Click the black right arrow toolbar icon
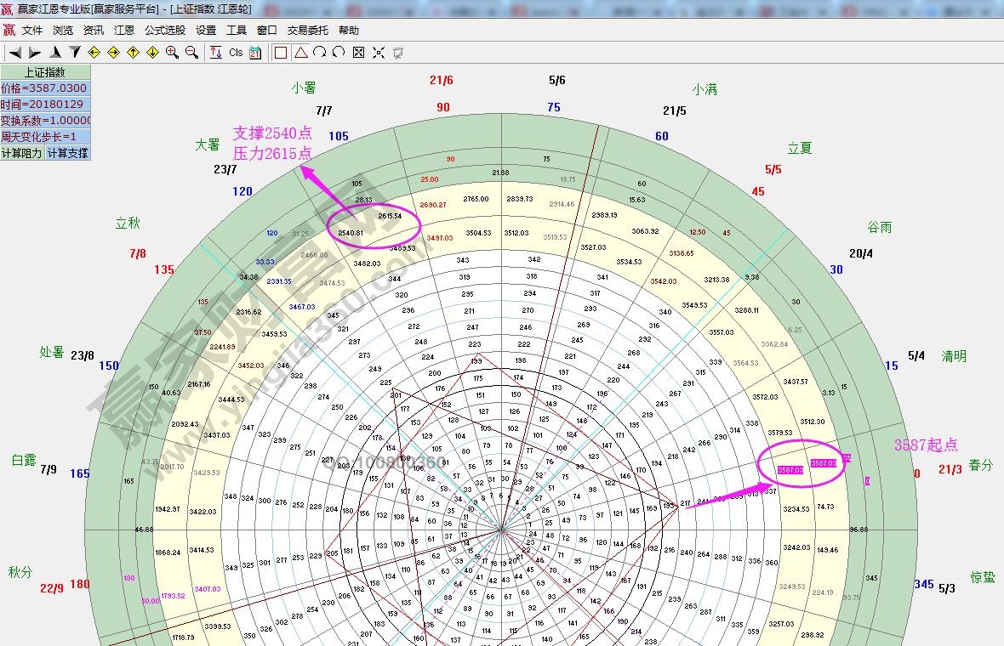The image size is (1004, 646). tap(35, 53)
